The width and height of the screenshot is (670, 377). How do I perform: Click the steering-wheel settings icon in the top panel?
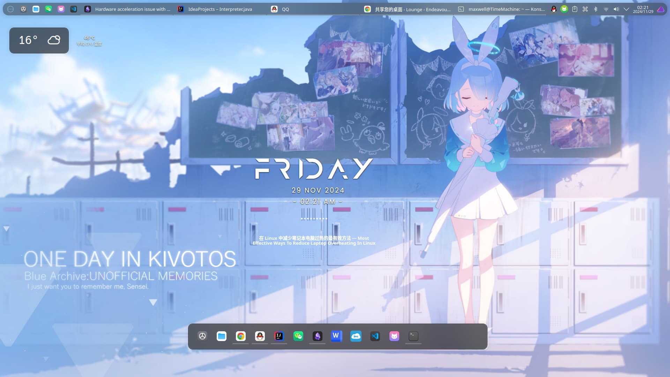pos(23,9)
